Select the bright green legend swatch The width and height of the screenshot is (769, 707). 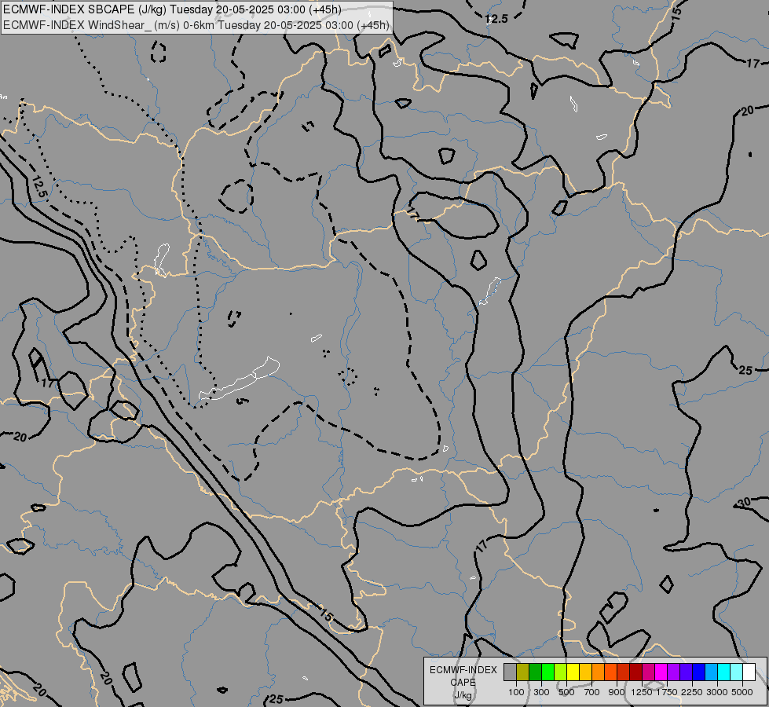click(x=547, y=672)
